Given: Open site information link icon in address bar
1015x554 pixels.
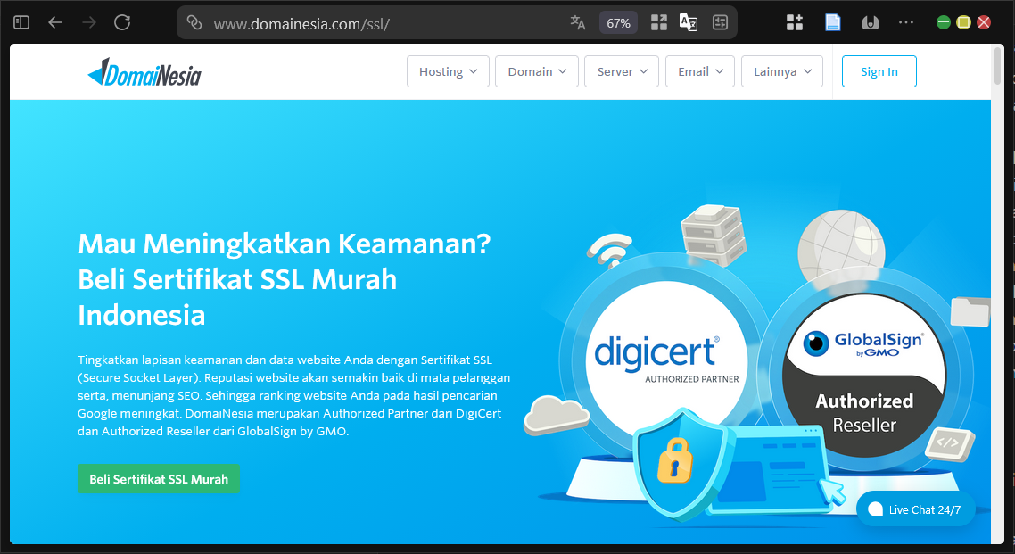Looking at the screenshot, I should click(x=194, y=22).
